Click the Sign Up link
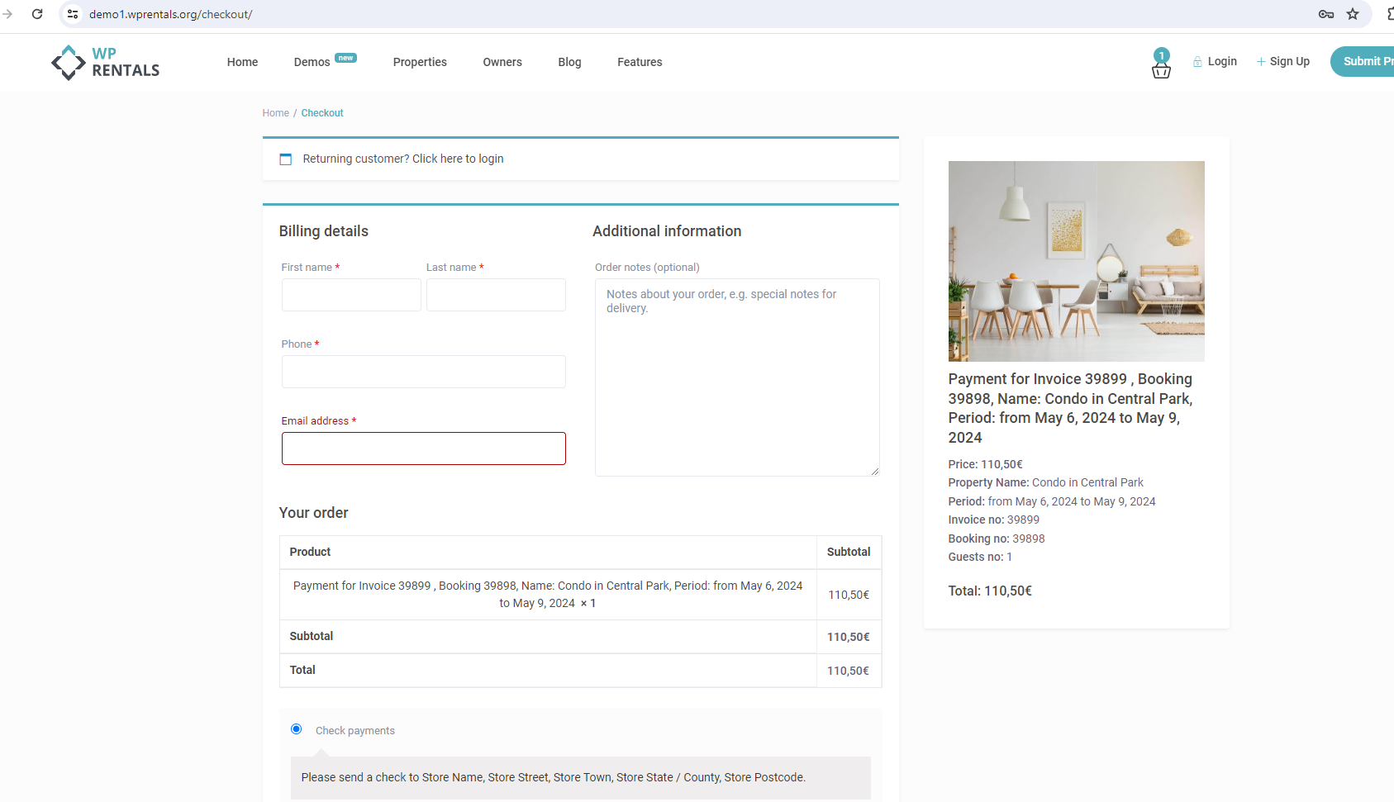1394x802 pixels. 1289,61
